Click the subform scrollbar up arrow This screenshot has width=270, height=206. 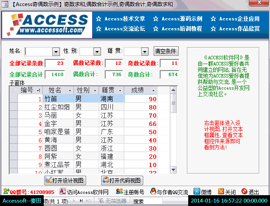[174, 90]
